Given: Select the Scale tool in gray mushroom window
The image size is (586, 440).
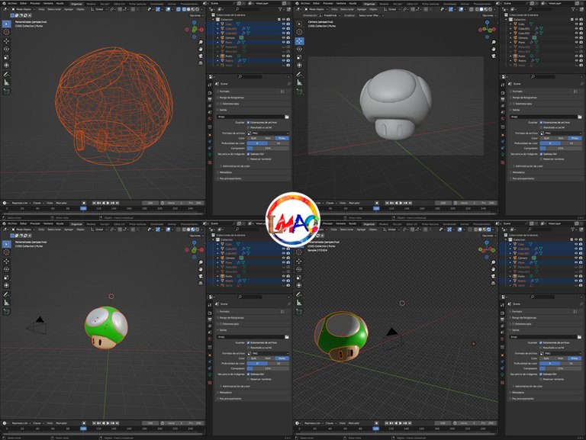Looking at the screenshot, I should click(299, 57).
